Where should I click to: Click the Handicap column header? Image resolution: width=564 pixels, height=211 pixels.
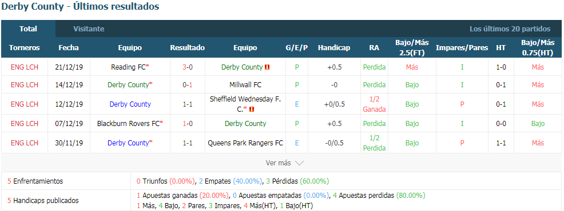coord(334,48)
